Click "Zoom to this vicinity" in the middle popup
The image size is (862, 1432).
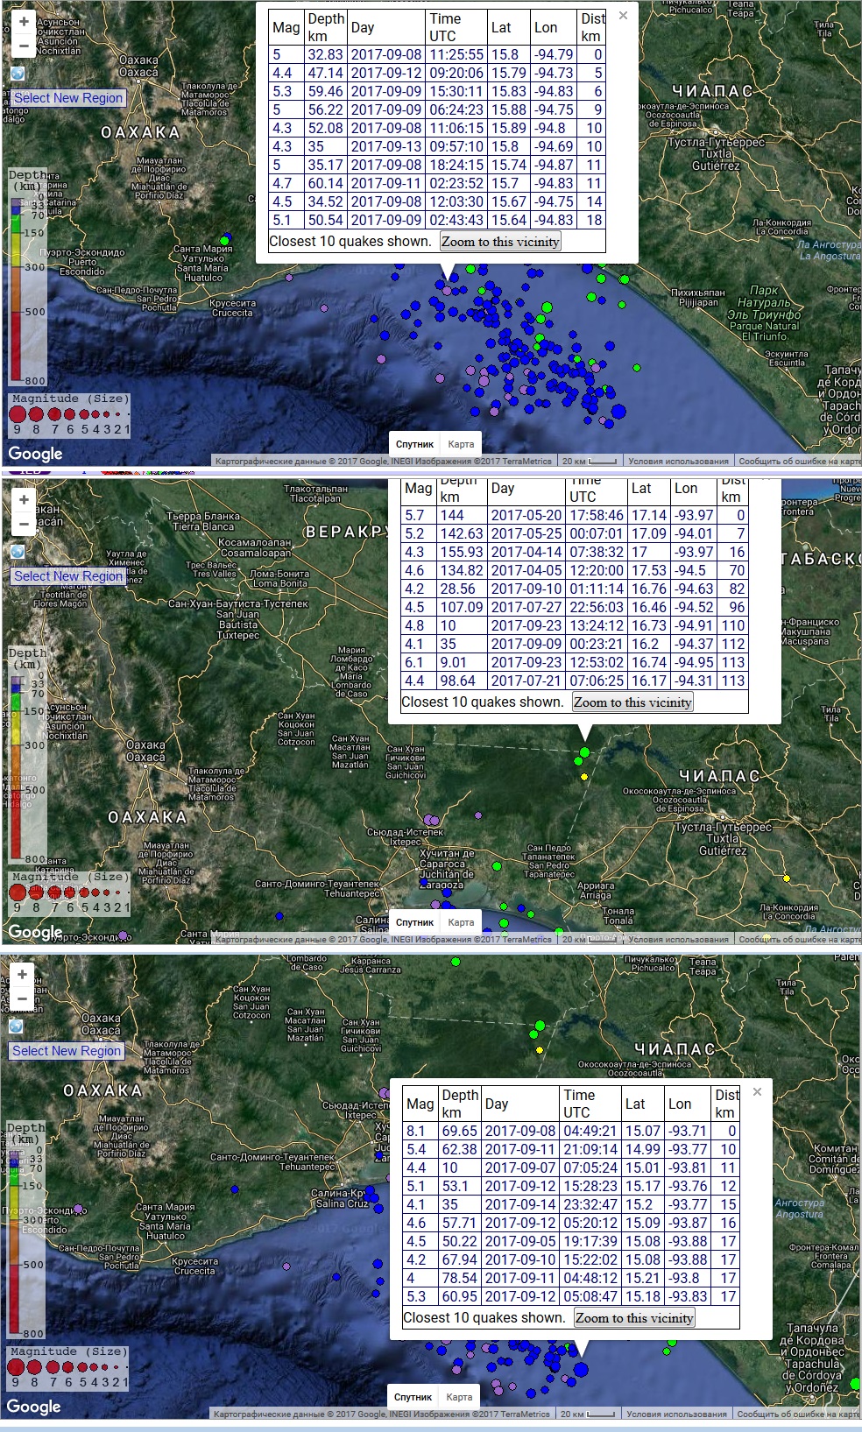coord(632,702)
